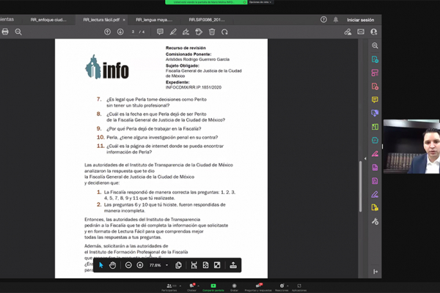Click the green screen-sharing notification banner

coord(206,2)
